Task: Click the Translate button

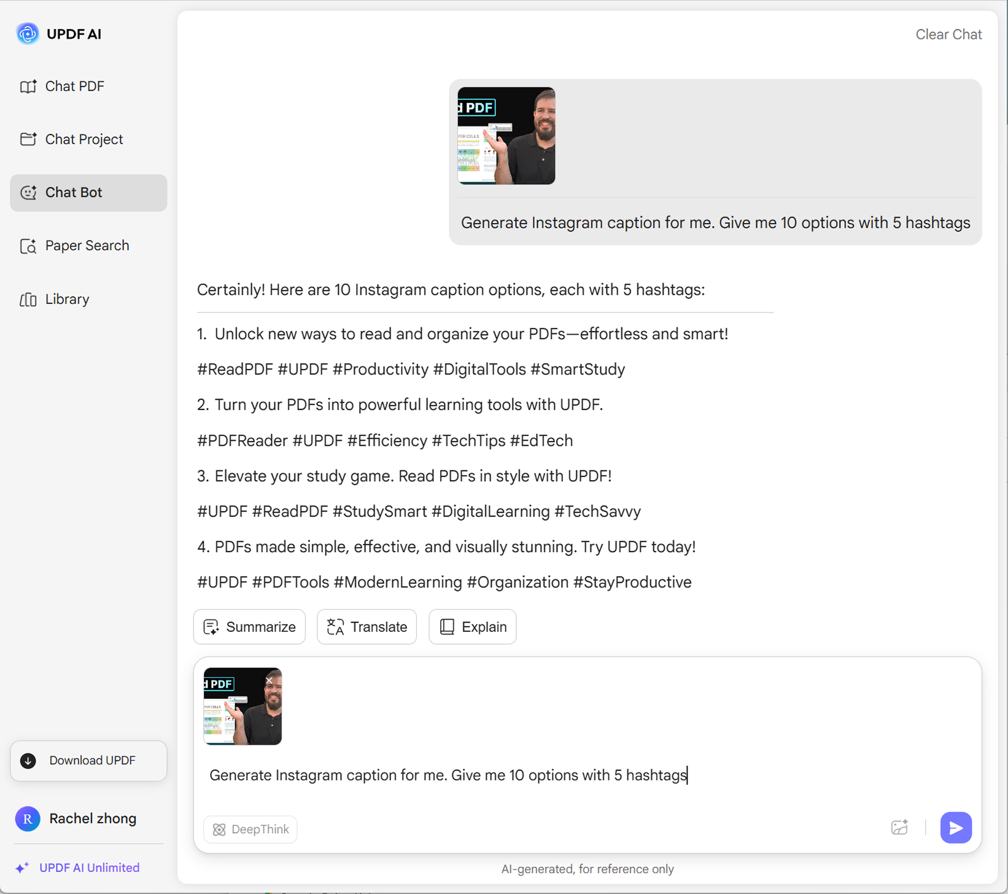Action: coord(366,627)
